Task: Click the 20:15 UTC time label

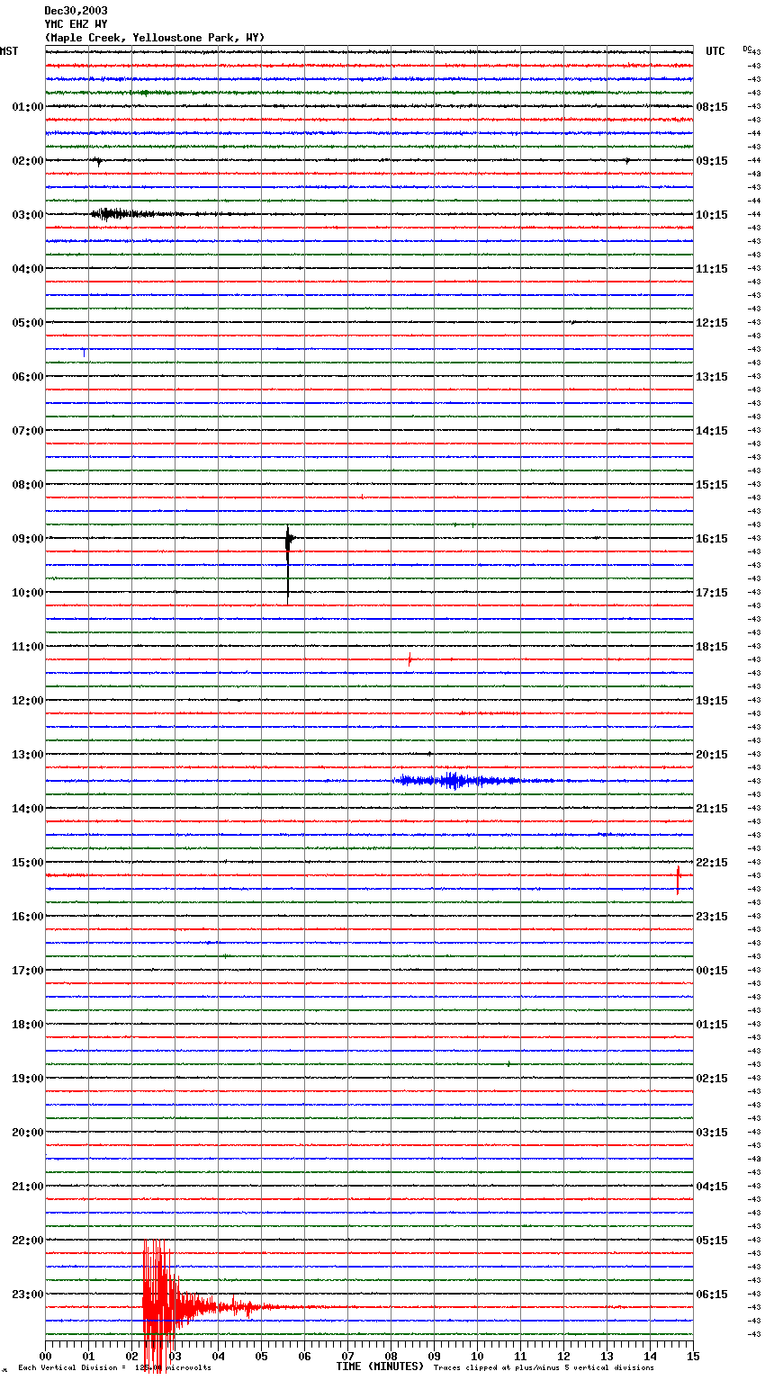Action: point(712,755)
